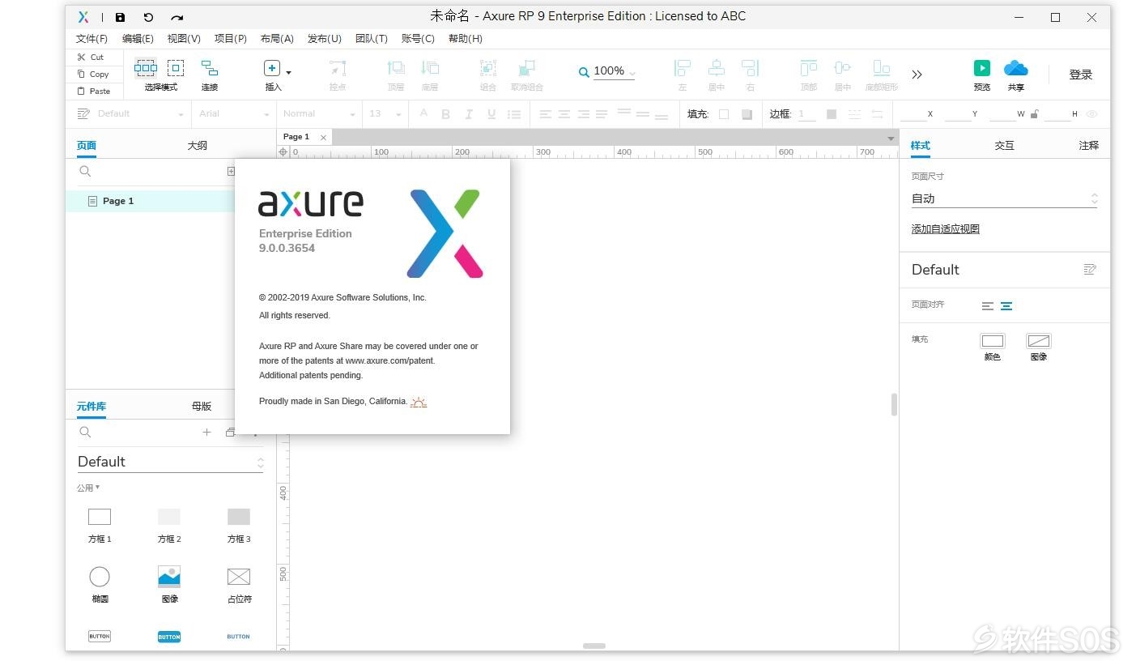Screen dimensions: 1136x665
Task: Click the page fill 颜色 swatch
Action: (x=993, y=341)
